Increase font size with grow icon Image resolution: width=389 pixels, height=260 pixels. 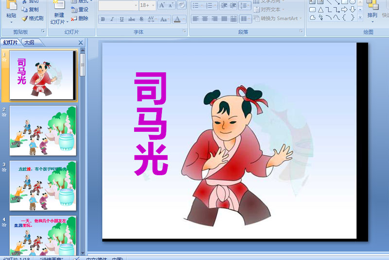pos(162,5)
